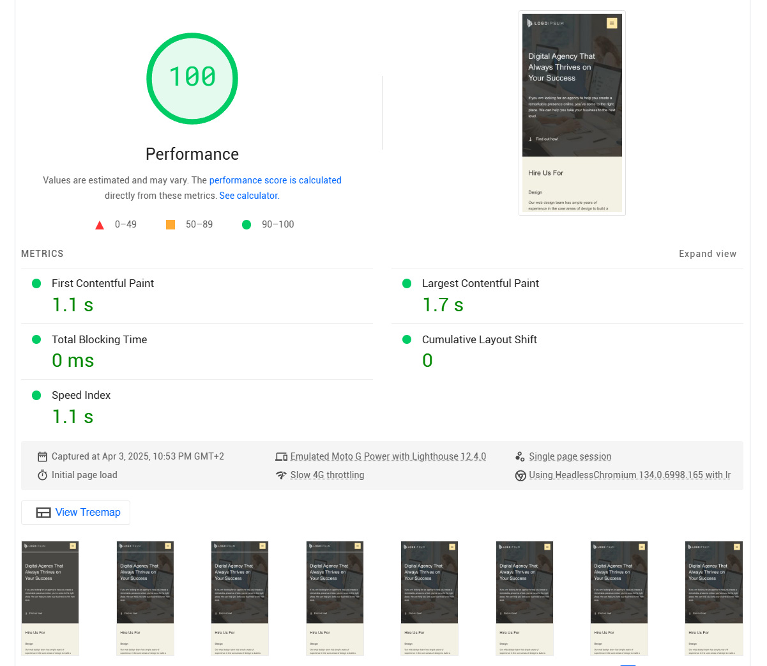This screenshot has width=767, height=666.
Task: Click the device icon beside Emulated Moto G Power
Action: 281,456
